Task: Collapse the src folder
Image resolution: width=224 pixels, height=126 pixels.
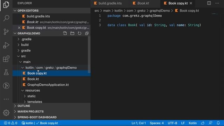Action: [x=51, y=56]
